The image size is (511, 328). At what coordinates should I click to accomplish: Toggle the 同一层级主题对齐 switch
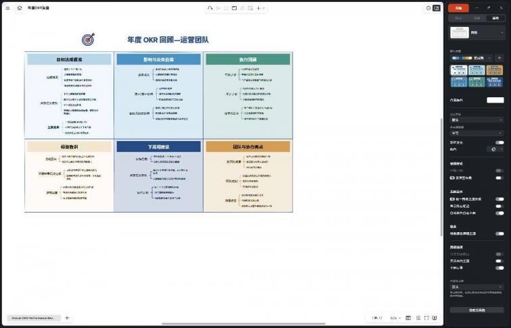500,199
